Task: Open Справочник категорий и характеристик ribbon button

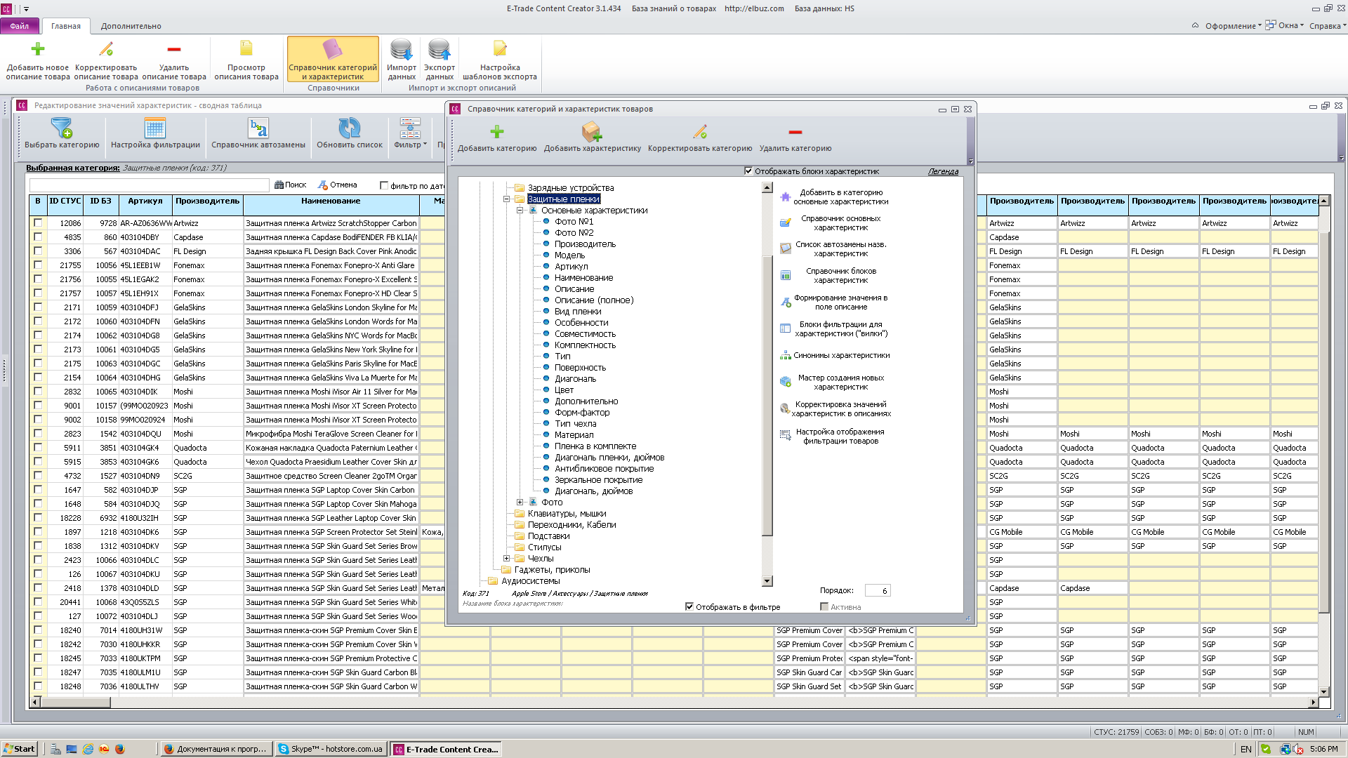Action: 333,60
